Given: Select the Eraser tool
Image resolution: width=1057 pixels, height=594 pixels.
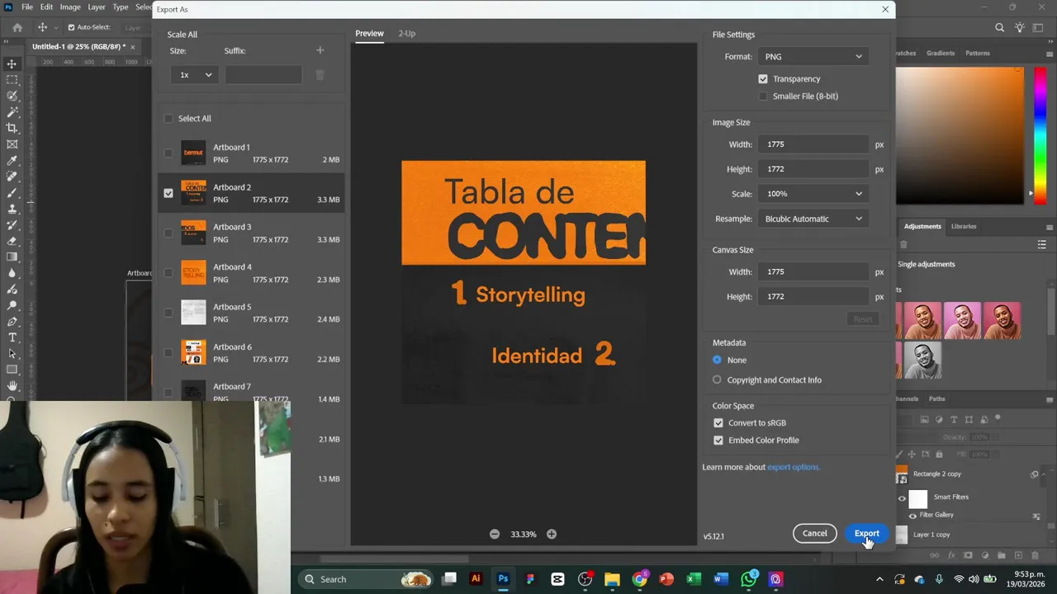Looking at the screenshot, I should 12,241.
